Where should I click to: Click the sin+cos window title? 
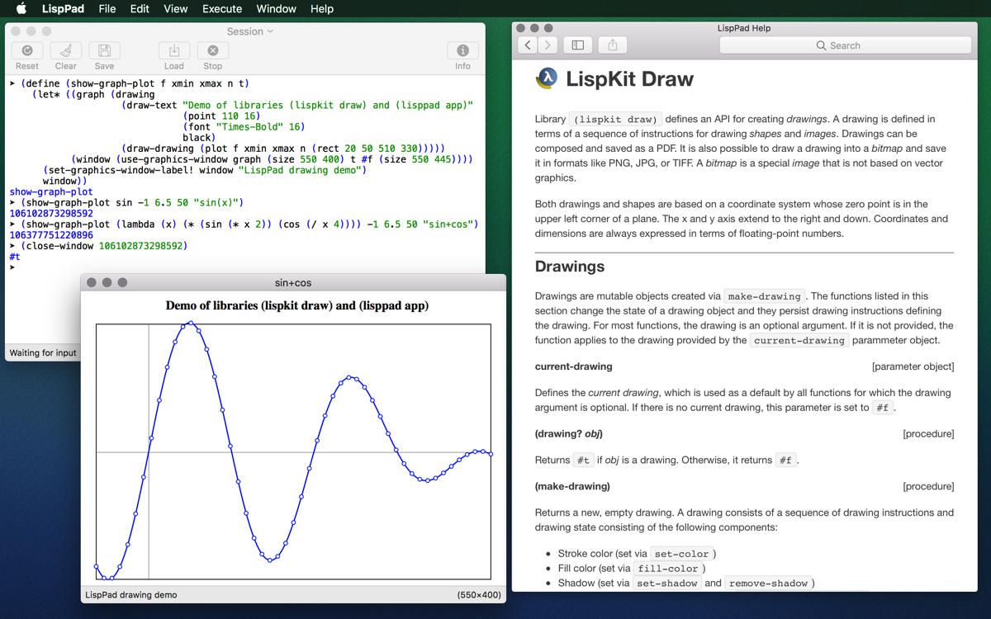(293, 282)
